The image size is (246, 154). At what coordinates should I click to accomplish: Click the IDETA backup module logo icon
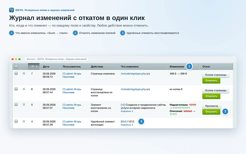[12, 10]
